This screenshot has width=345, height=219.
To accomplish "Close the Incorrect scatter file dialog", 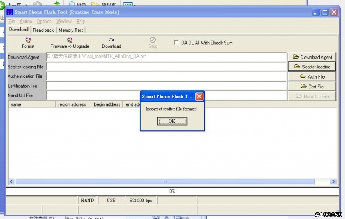I will (x=199, y=96).
